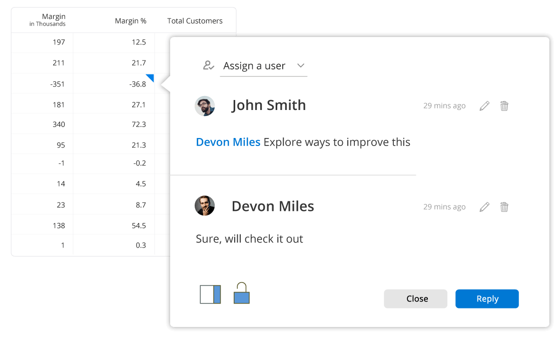559x340 pixels.
Task: Click John Smith's avatar photo
Action: coord(204,106)
